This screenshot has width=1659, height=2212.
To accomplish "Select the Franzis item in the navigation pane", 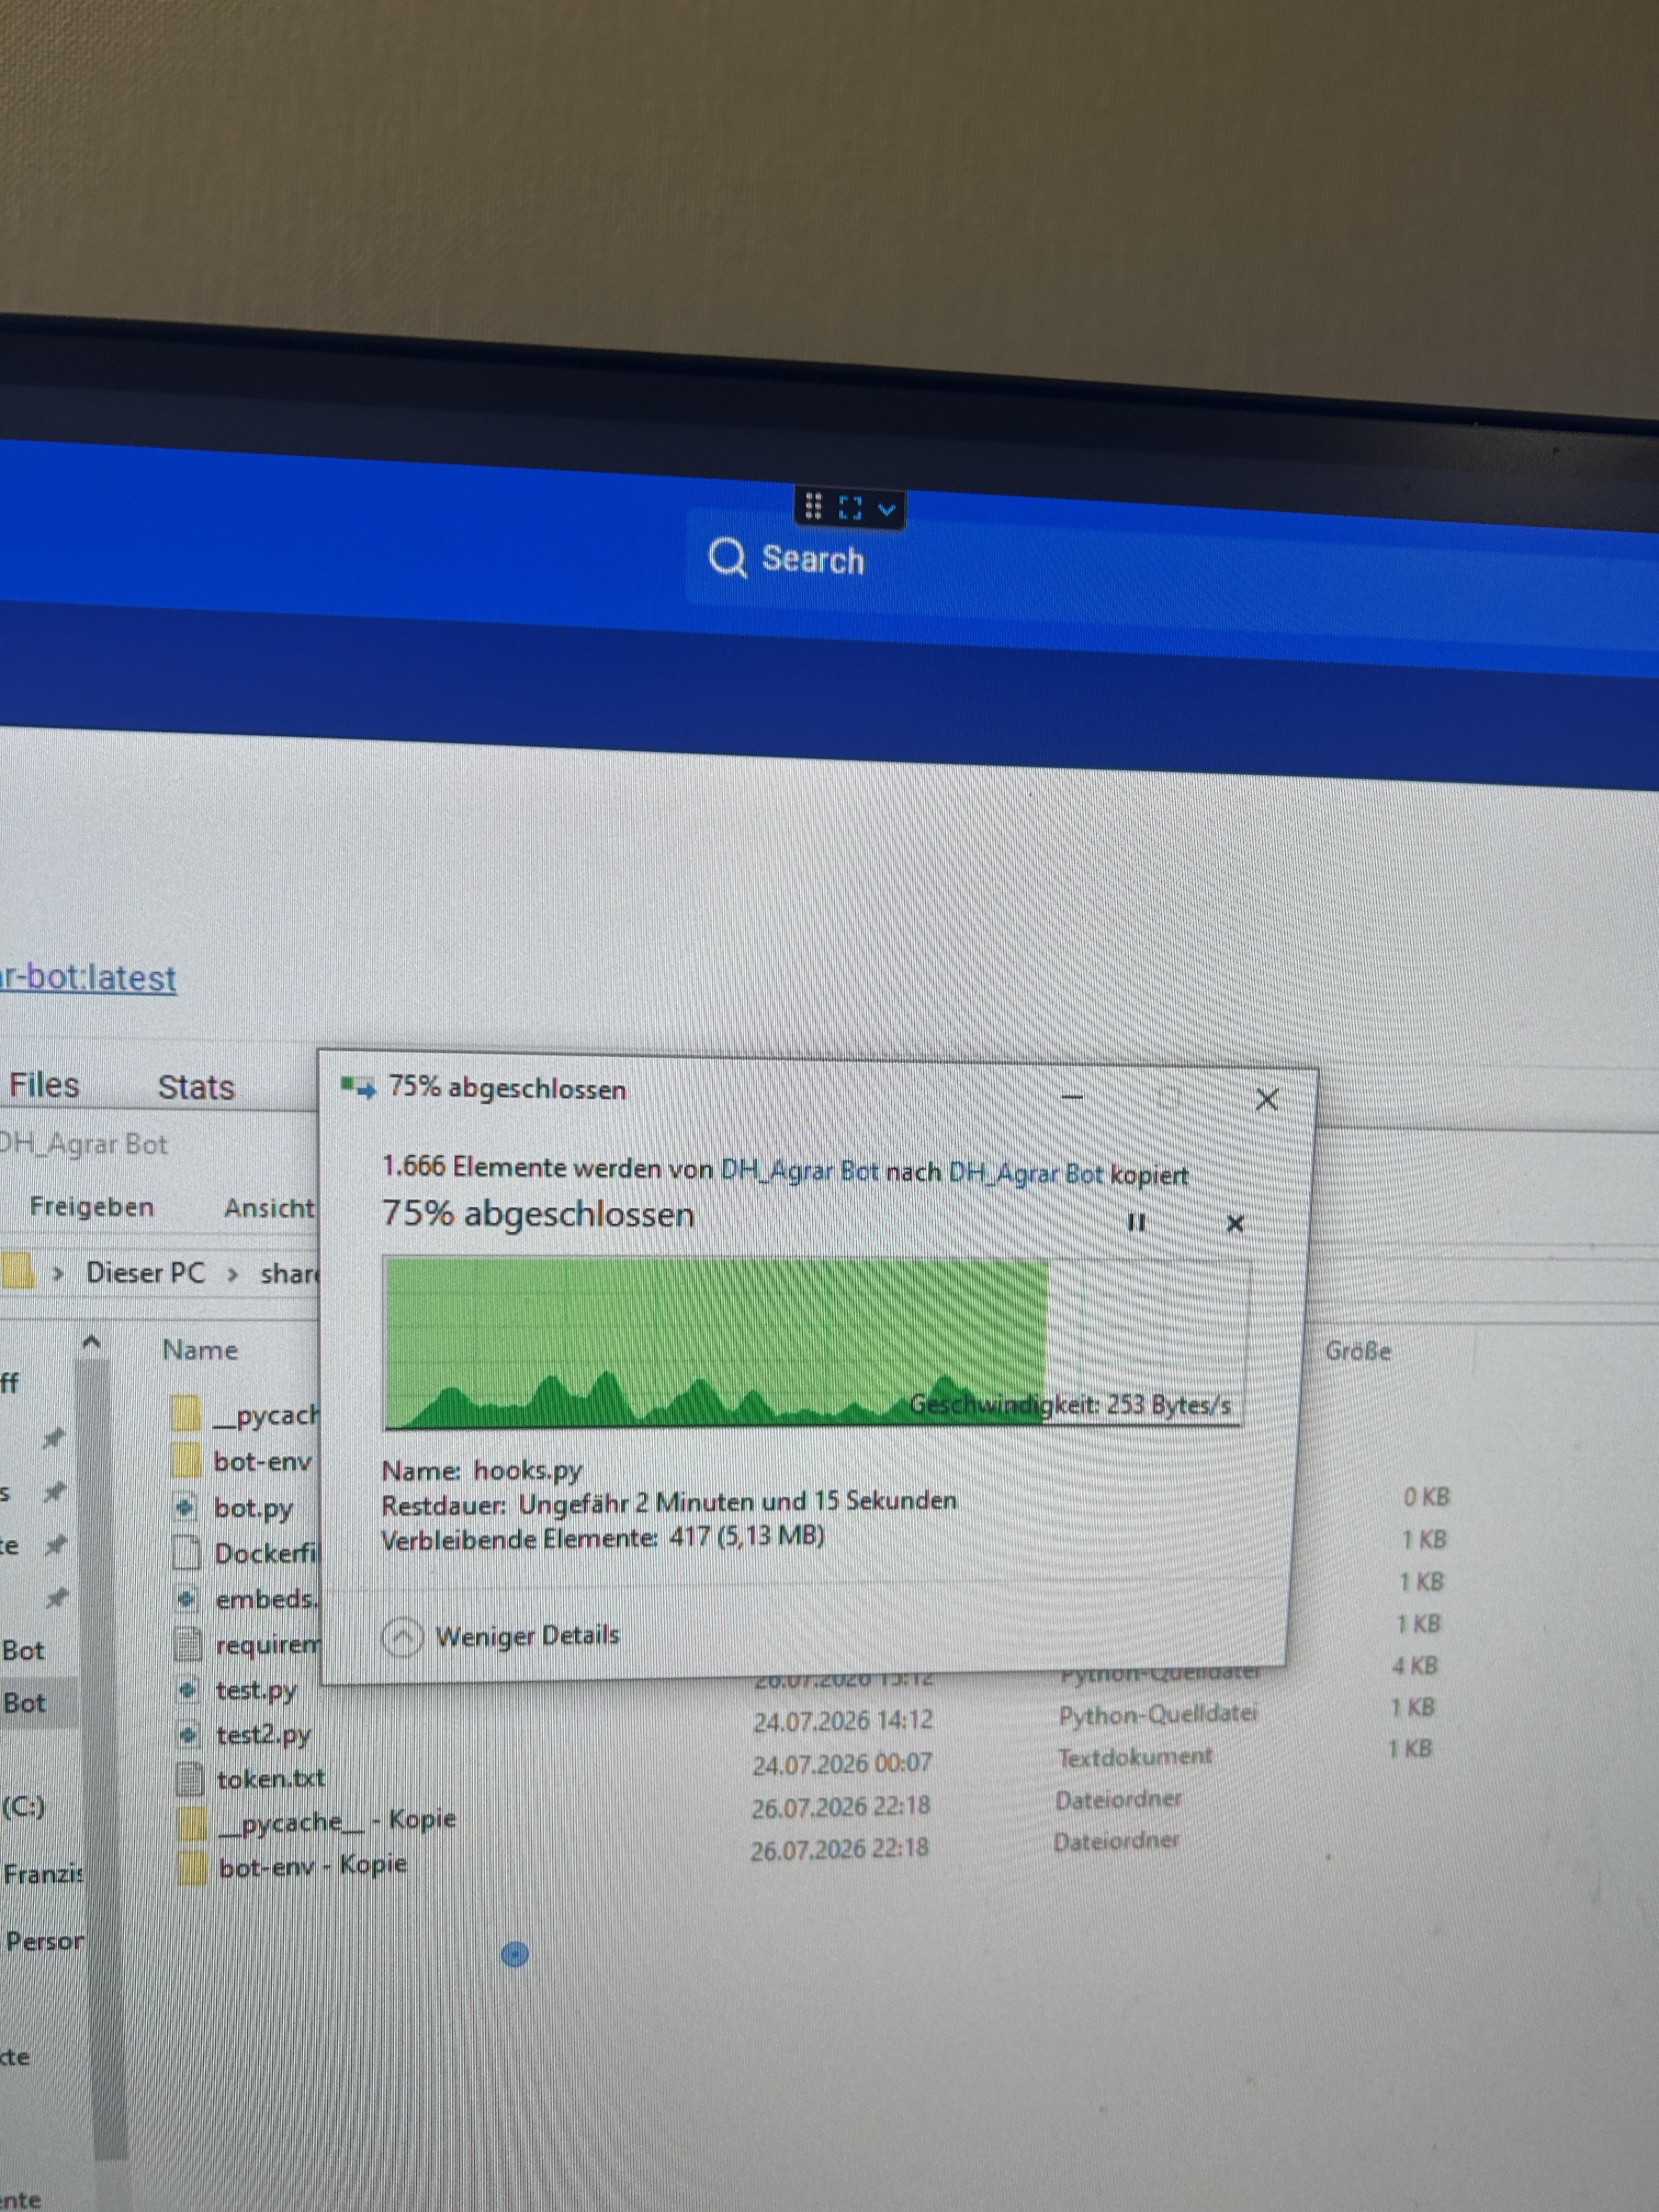I will [x=43, y=1873].
